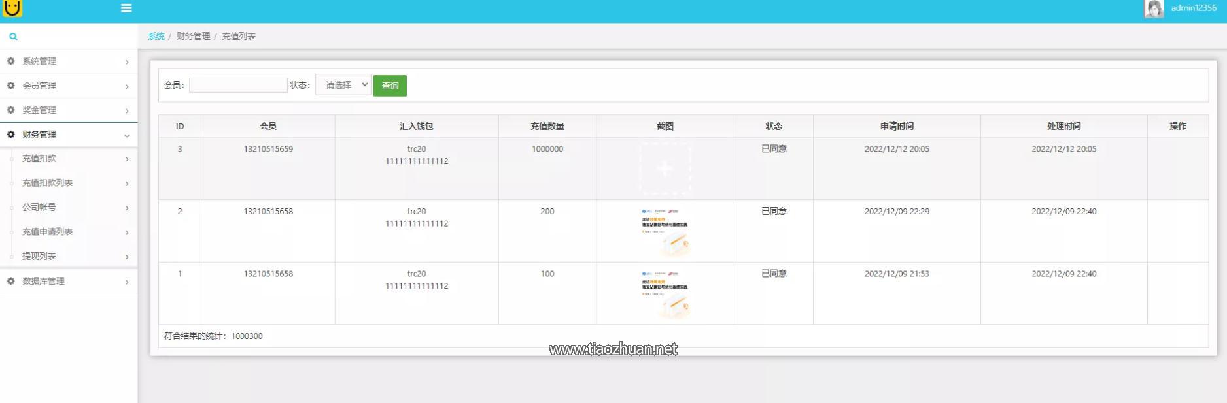Focus the 会员 search input field

tap(238, 85)
